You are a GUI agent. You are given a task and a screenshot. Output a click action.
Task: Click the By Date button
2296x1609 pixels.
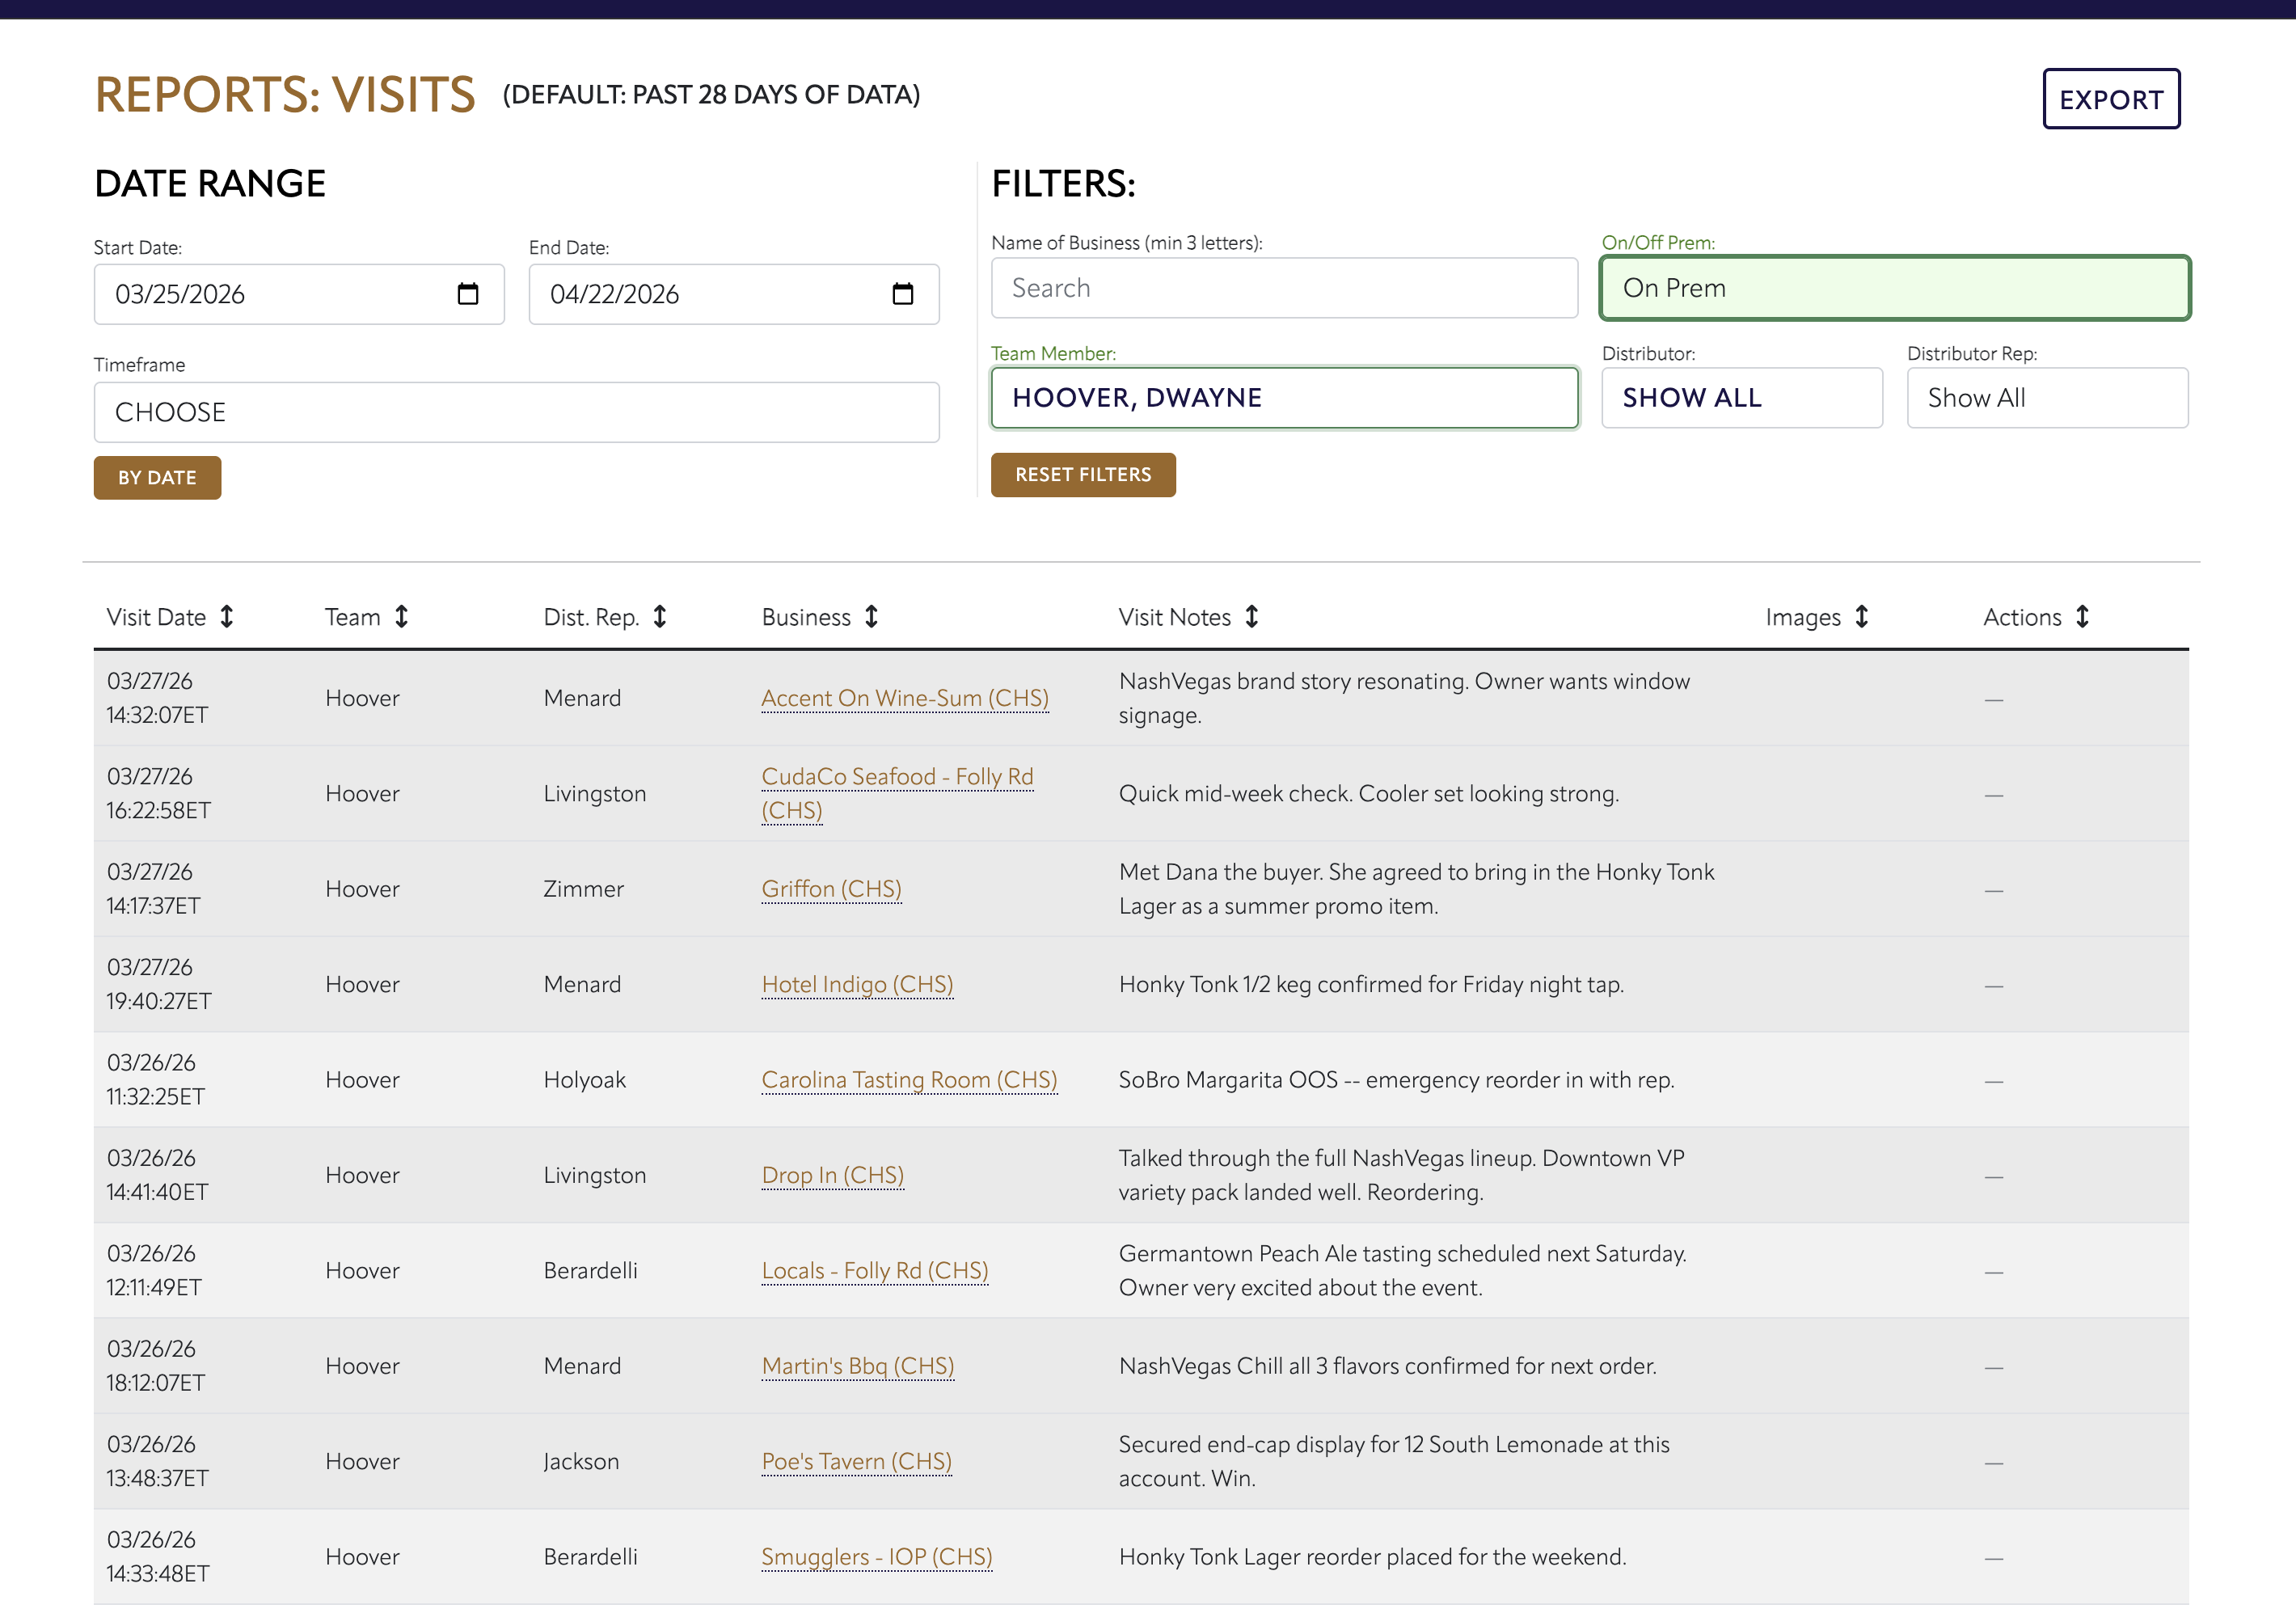157,478
